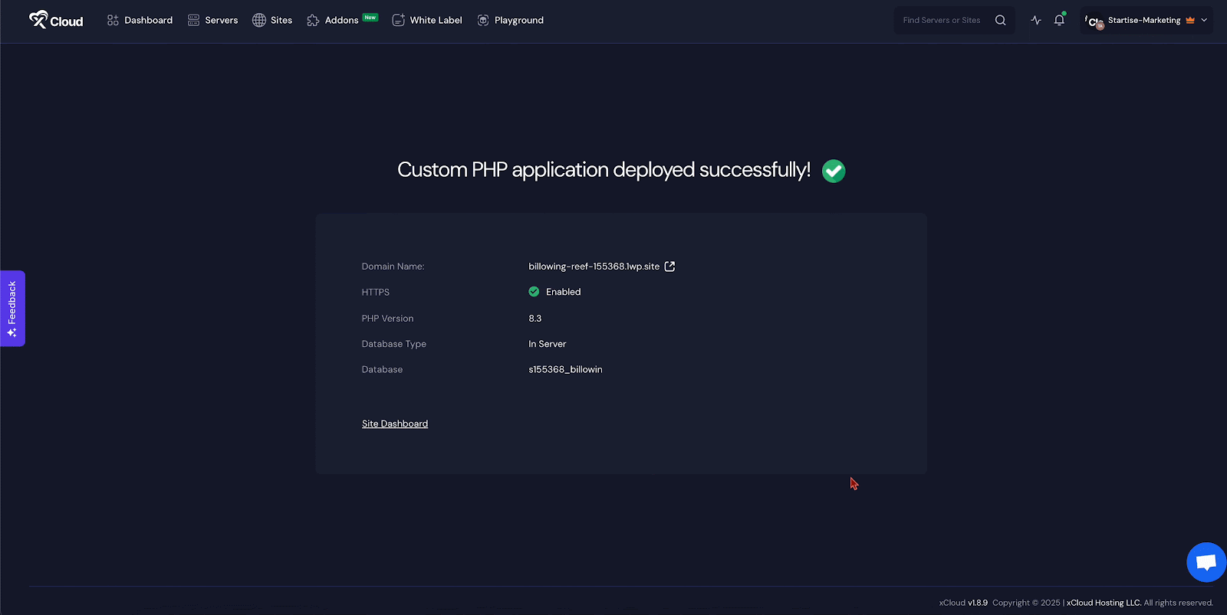
Task: Click the HTTPS enabled check icon
Action: click(534, 292)
